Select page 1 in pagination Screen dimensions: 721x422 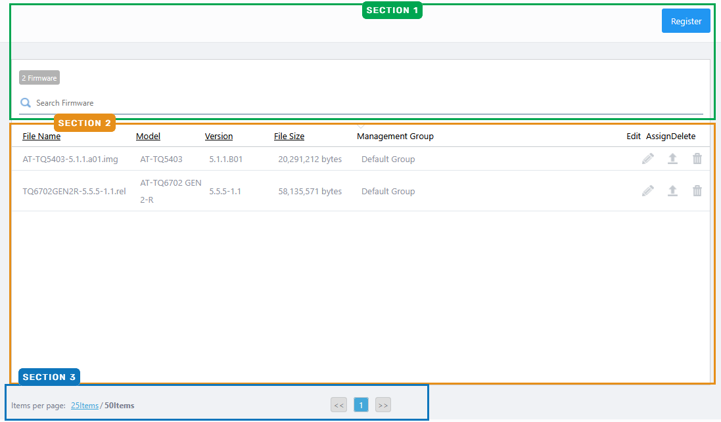(361, 406)
